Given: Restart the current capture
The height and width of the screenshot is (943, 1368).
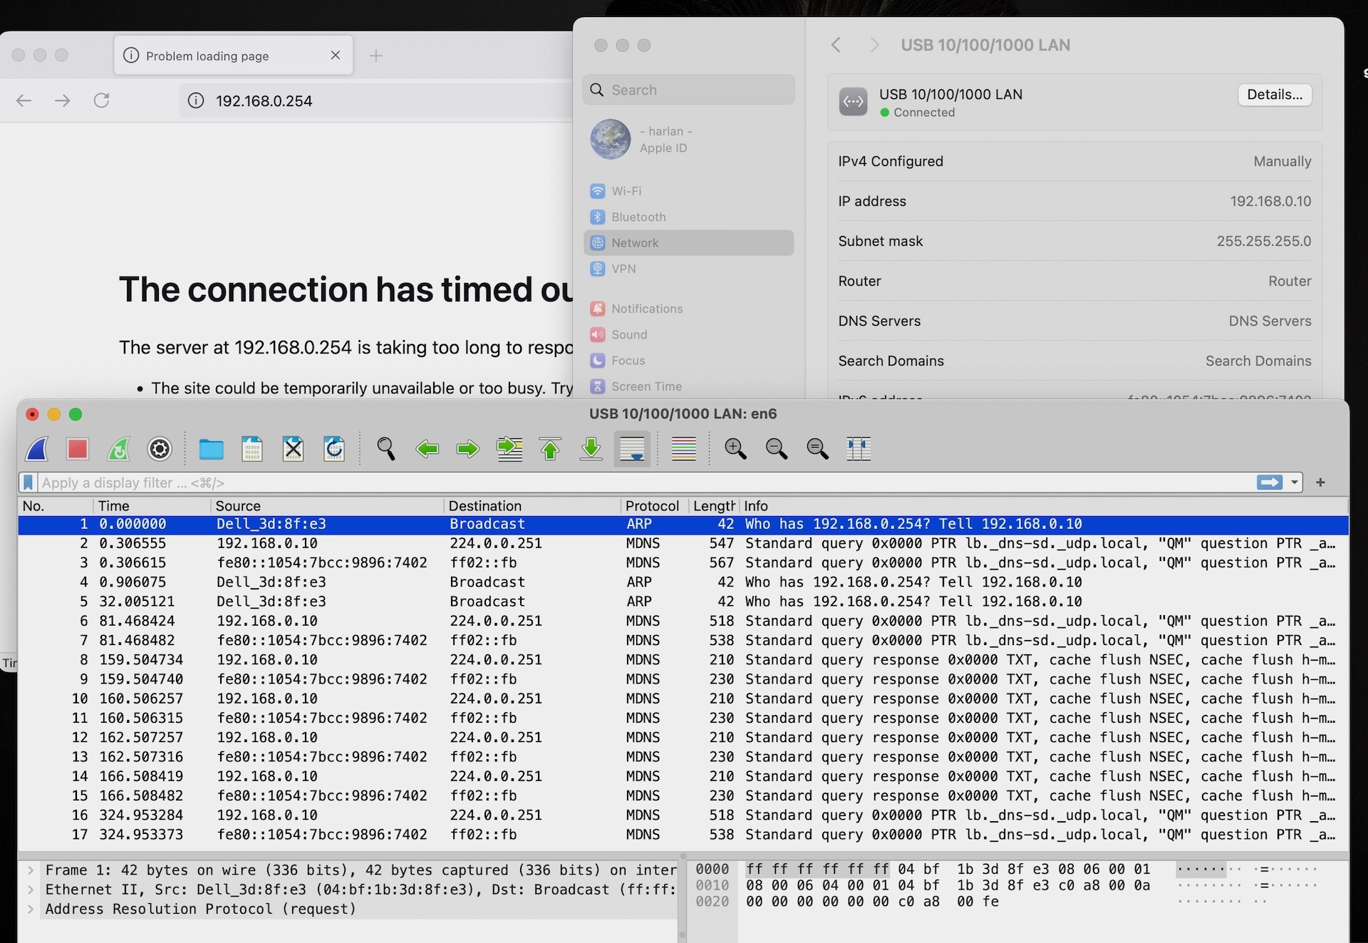Looking at the screenshot, I should click(118, 449).
